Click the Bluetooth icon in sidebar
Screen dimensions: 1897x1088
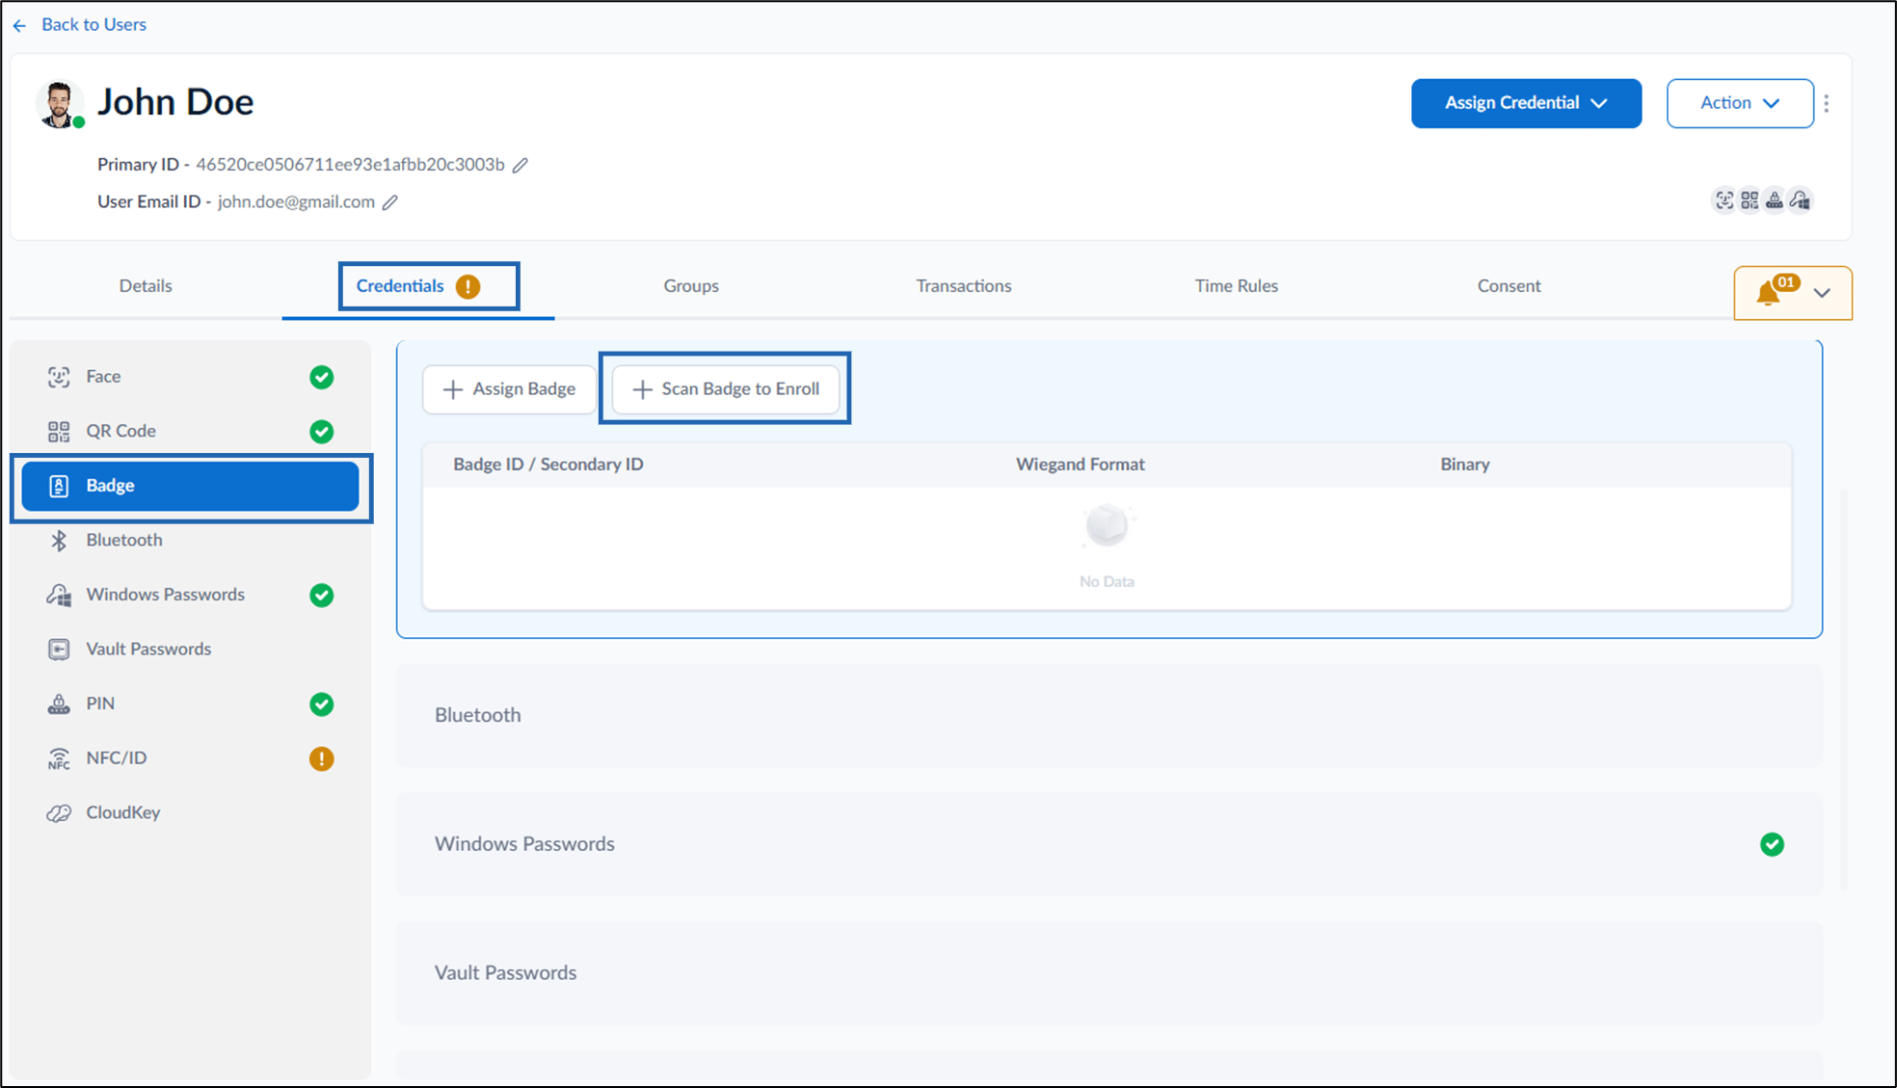(59, 541)
